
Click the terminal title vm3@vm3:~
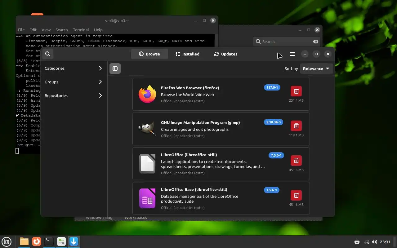click(x=117, y=20)
